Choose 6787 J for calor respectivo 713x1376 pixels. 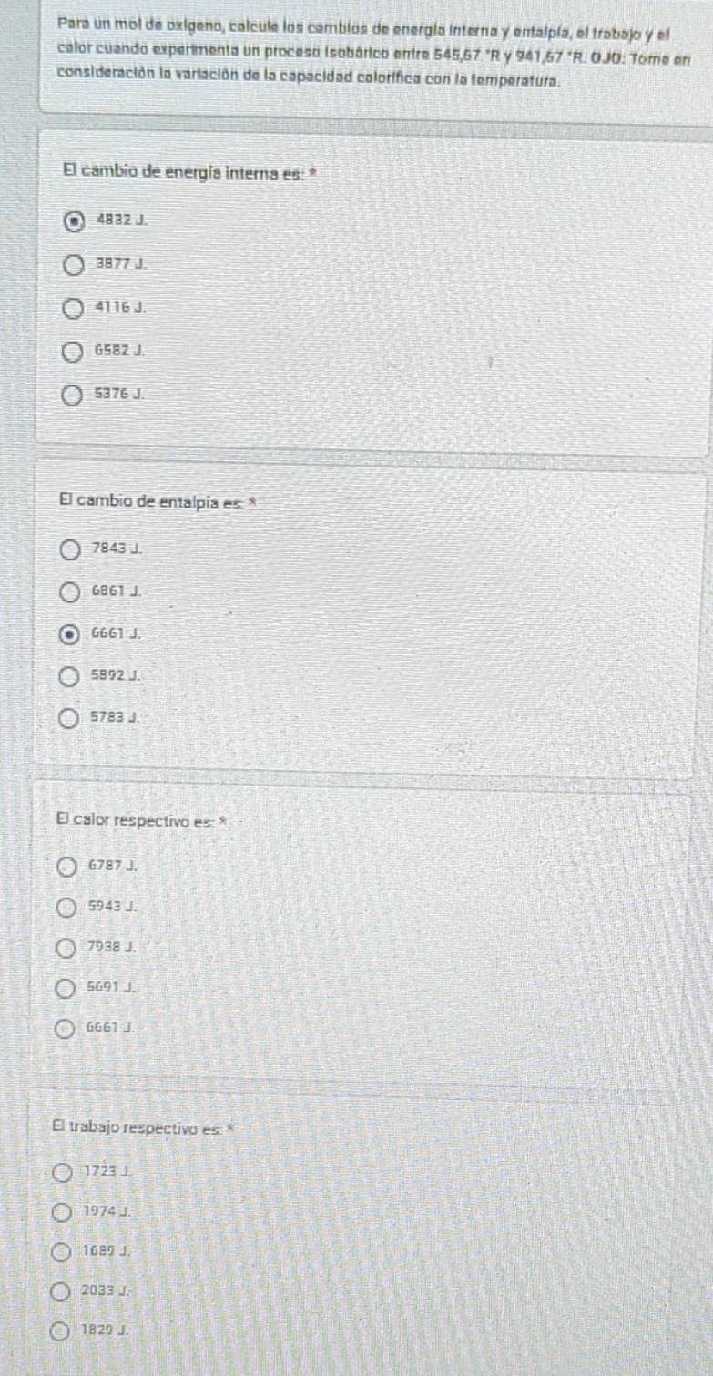(x=67, y=866)
